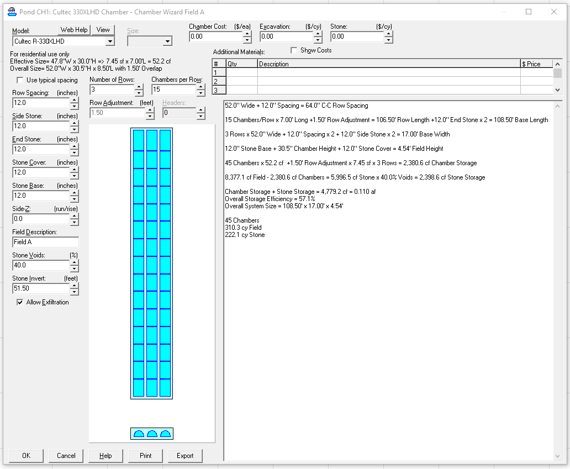
Task: Click the Additional Materials scroll down arrow
Action: point(558,90)
